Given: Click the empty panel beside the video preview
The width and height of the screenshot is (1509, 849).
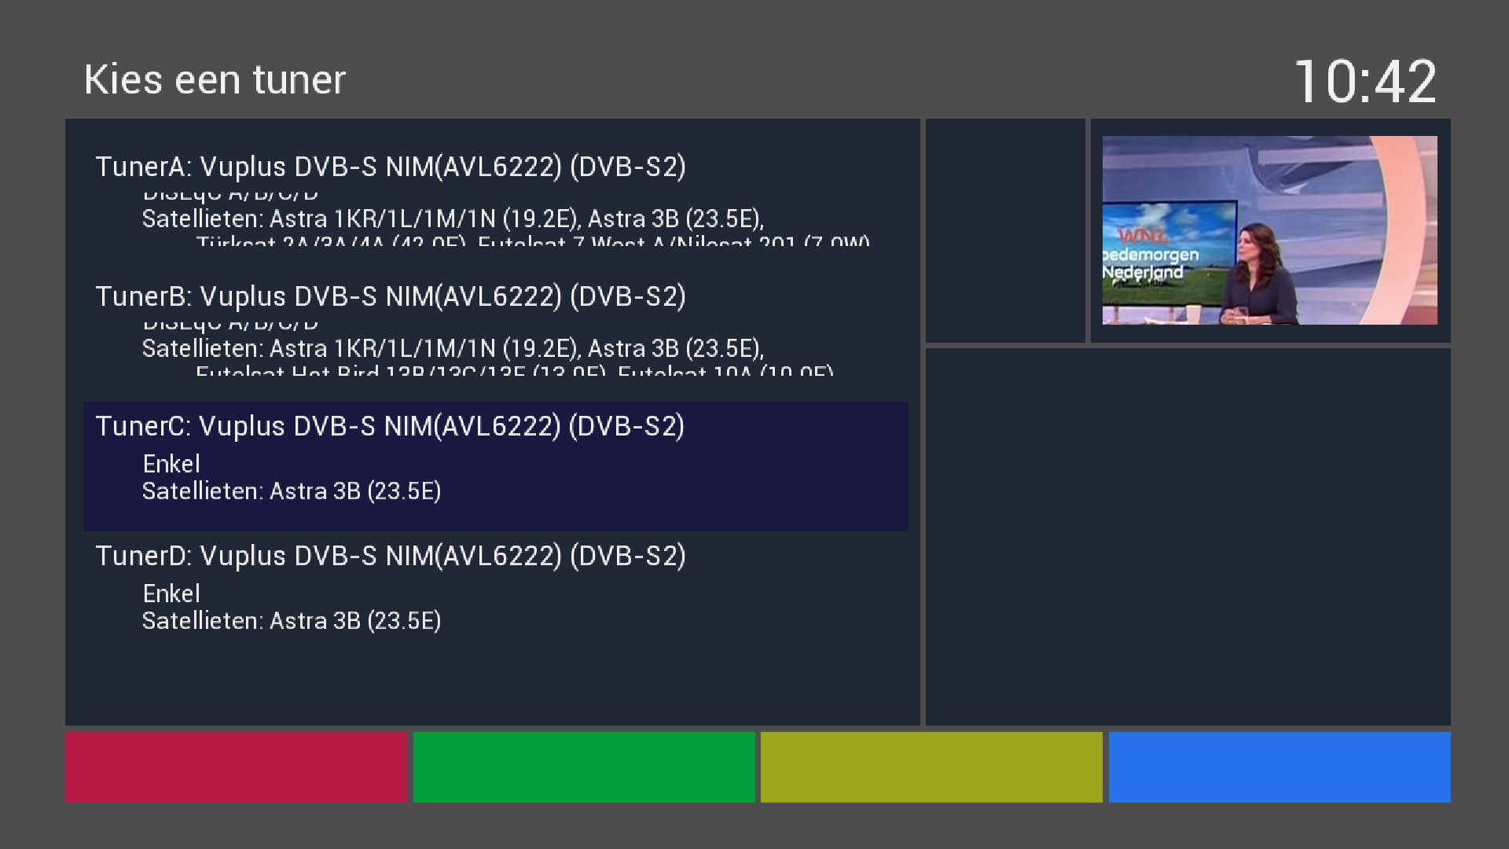Looking at the screenshot, I should point(1004,230).
